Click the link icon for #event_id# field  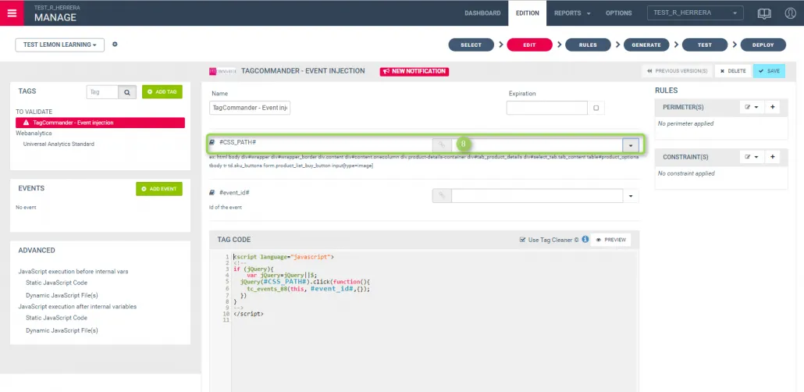(441, 195)
